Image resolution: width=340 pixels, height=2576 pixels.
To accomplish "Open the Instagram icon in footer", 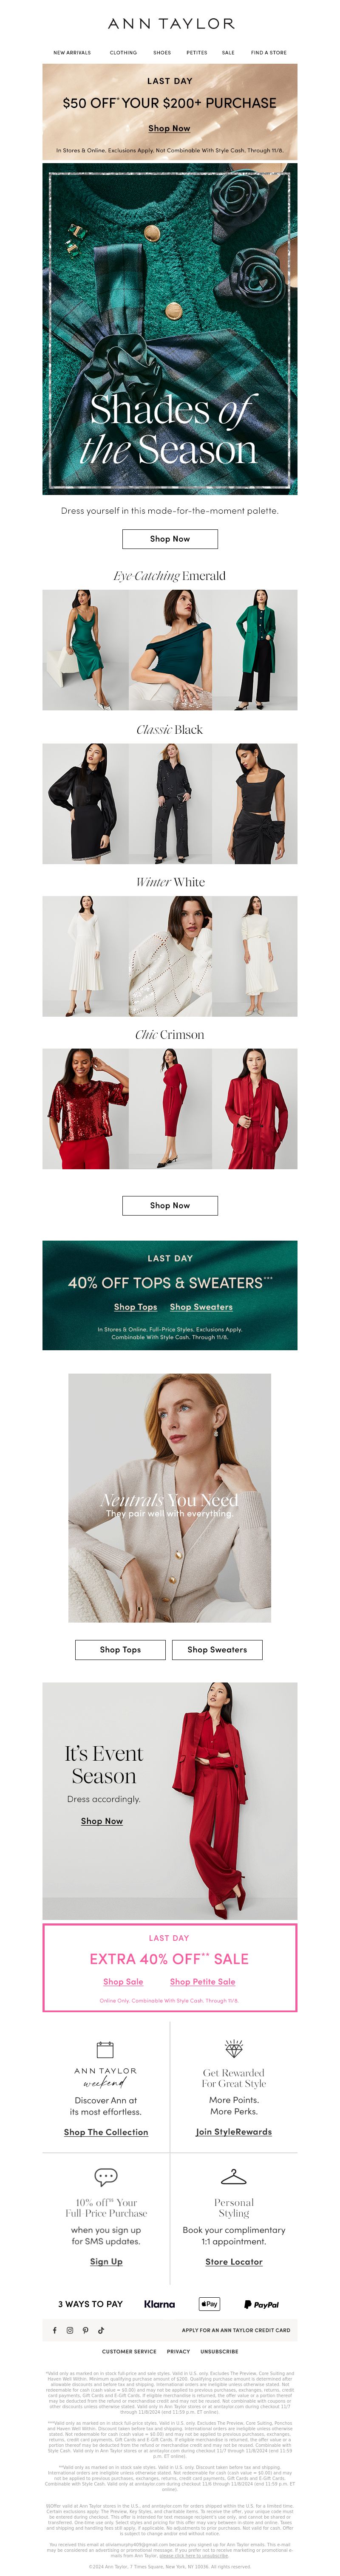I will pos(70,2330).
